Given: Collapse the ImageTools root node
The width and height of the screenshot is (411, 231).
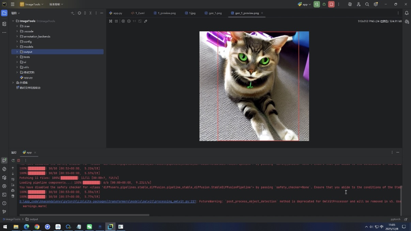Looking at the screenshot, I should (13, 21).
